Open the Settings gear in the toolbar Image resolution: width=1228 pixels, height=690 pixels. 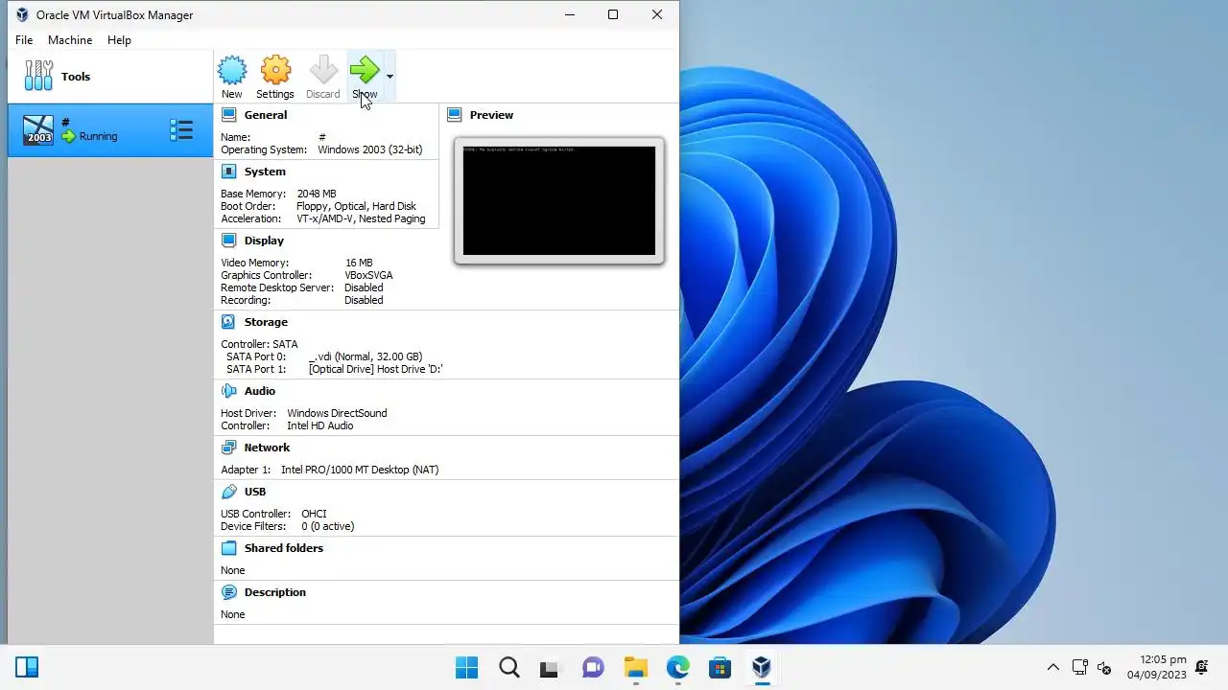[275, 71]
